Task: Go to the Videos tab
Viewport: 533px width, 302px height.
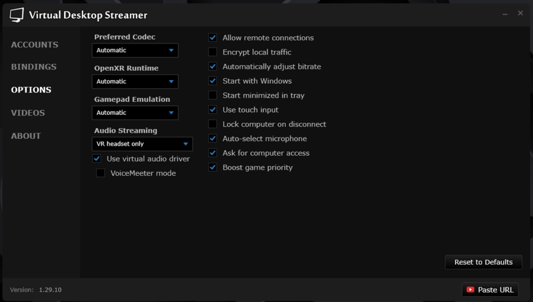Action: point(28,113)
